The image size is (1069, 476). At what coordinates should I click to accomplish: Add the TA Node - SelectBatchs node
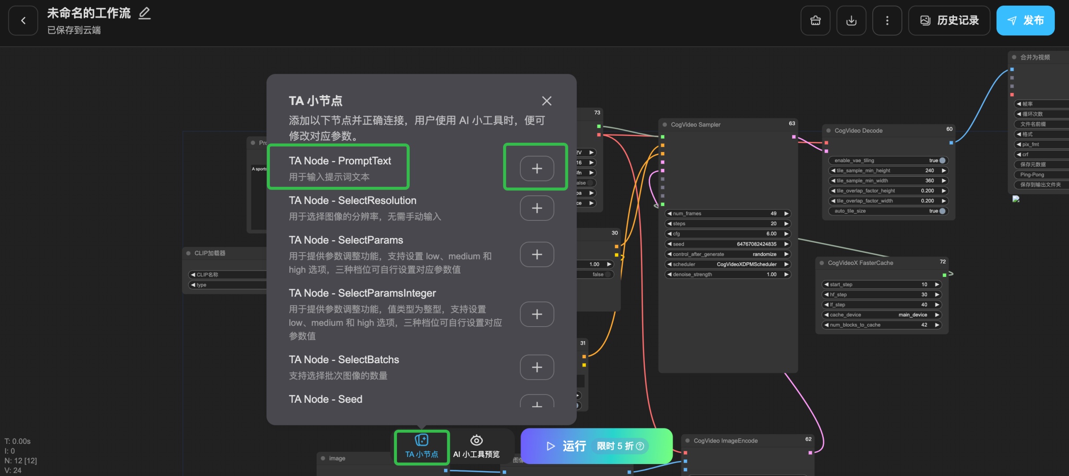pyautogui.click(x=536, y=367)
